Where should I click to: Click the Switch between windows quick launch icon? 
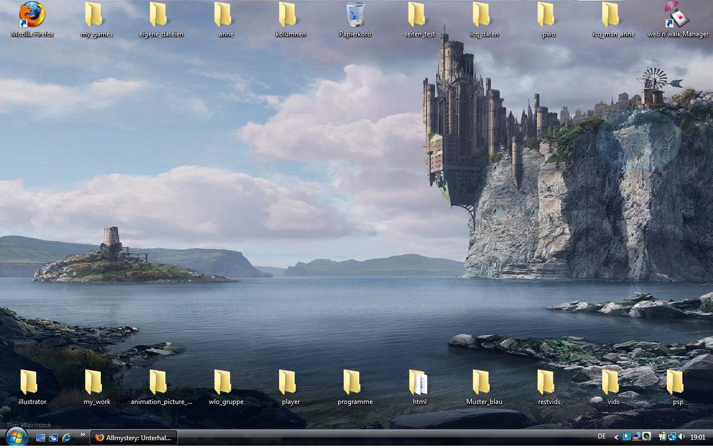pos(53,437)
